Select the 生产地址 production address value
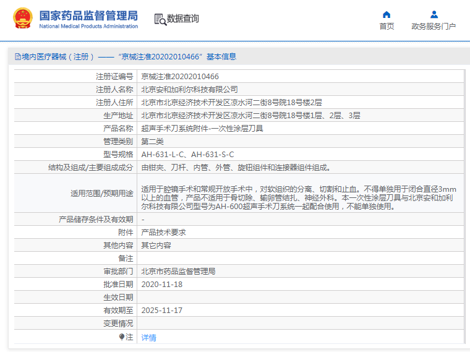 pos(250,116)
